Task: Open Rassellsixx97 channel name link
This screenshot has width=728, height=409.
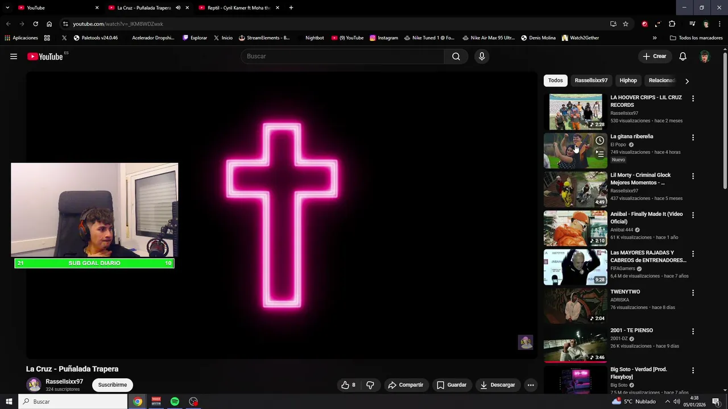Action: click(x=64, y=382)
